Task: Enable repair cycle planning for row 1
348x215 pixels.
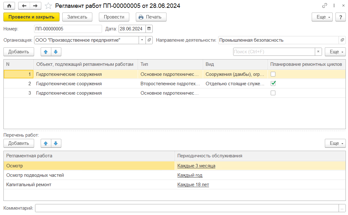Action: point(273,74)
